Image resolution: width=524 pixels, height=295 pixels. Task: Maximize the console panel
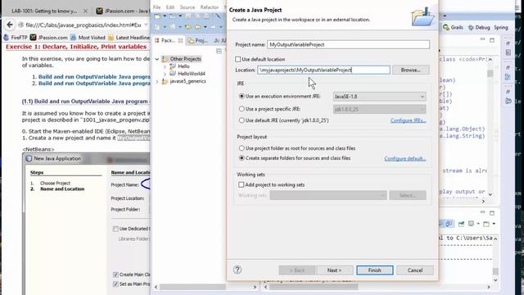click(492, 213)
